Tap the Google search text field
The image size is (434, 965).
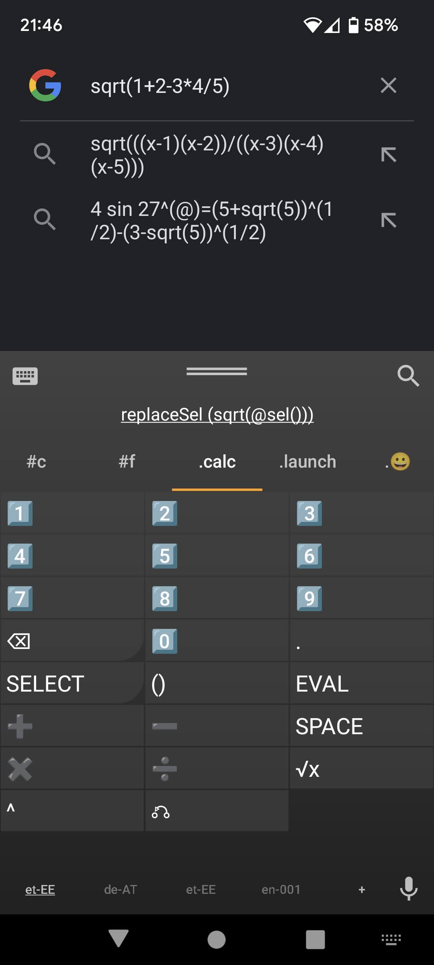coord(225,86)
